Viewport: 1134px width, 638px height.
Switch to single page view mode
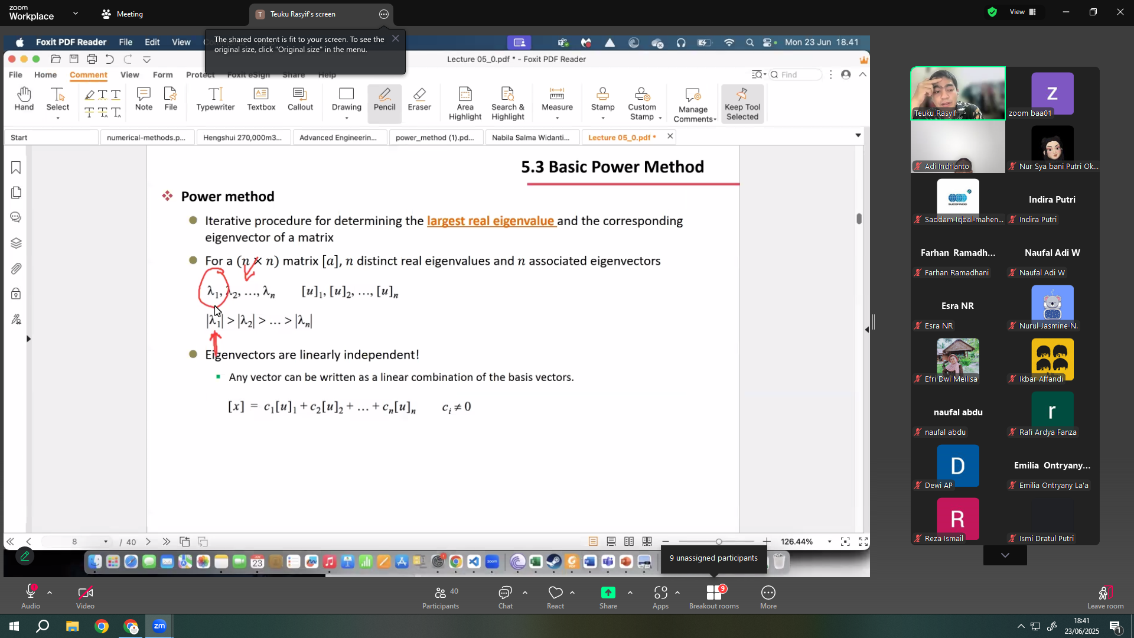point(593,542)
